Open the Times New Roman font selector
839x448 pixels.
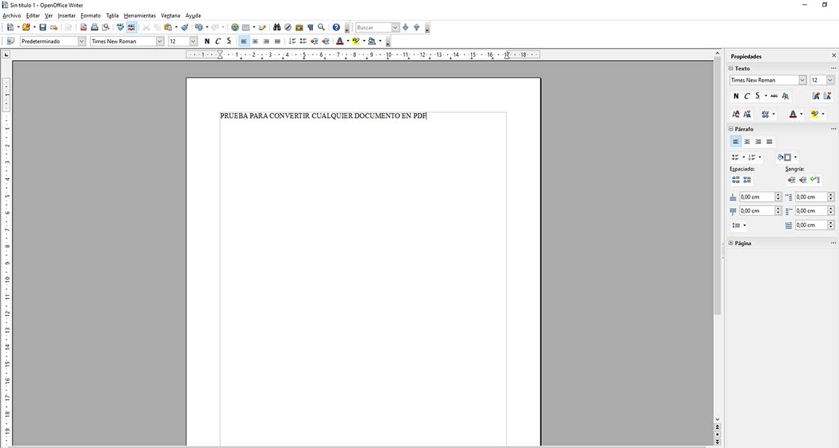coord(124,41)
